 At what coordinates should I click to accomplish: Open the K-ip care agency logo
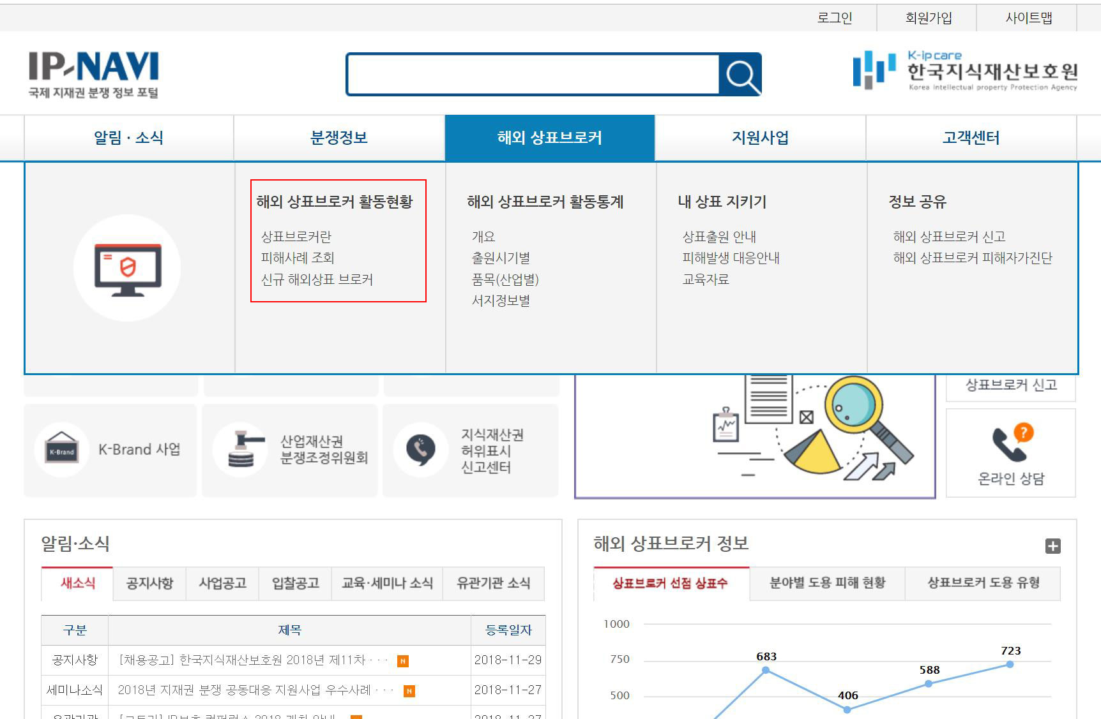[965, 70]
